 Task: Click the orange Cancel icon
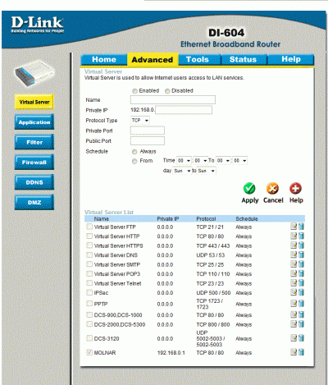tap(272, 188)
